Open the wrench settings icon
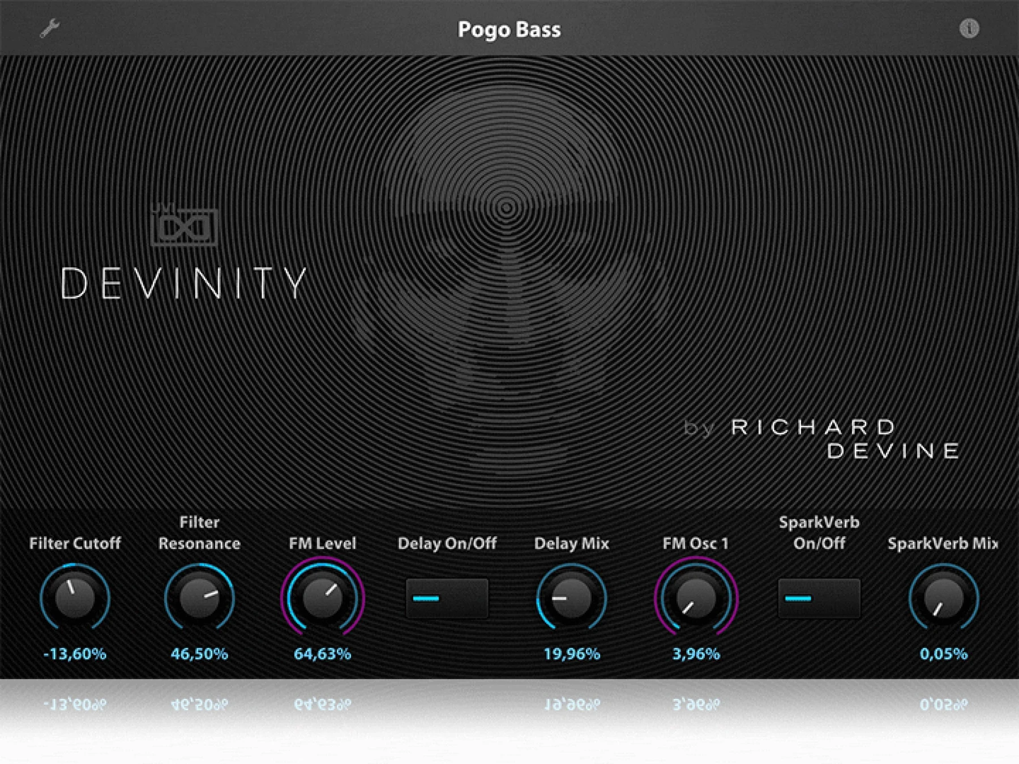Screen dimensions: 1019x764 point(50,28)
